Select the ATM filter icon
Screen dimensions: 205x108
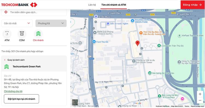[x=7, y=34]
